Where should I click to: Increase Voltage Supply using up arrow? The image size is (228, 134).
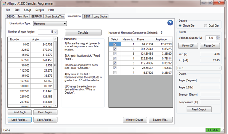218,37
